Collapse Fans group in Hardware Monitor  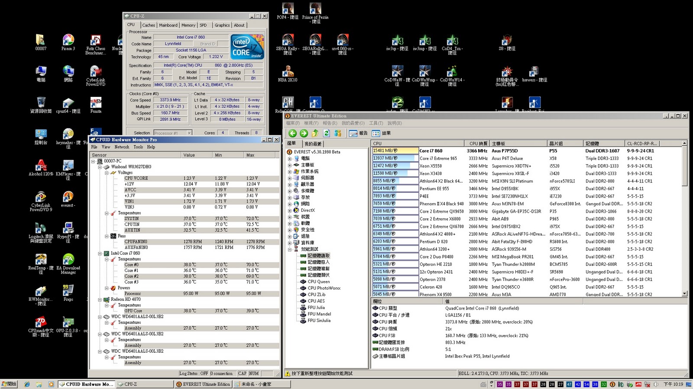107,236
